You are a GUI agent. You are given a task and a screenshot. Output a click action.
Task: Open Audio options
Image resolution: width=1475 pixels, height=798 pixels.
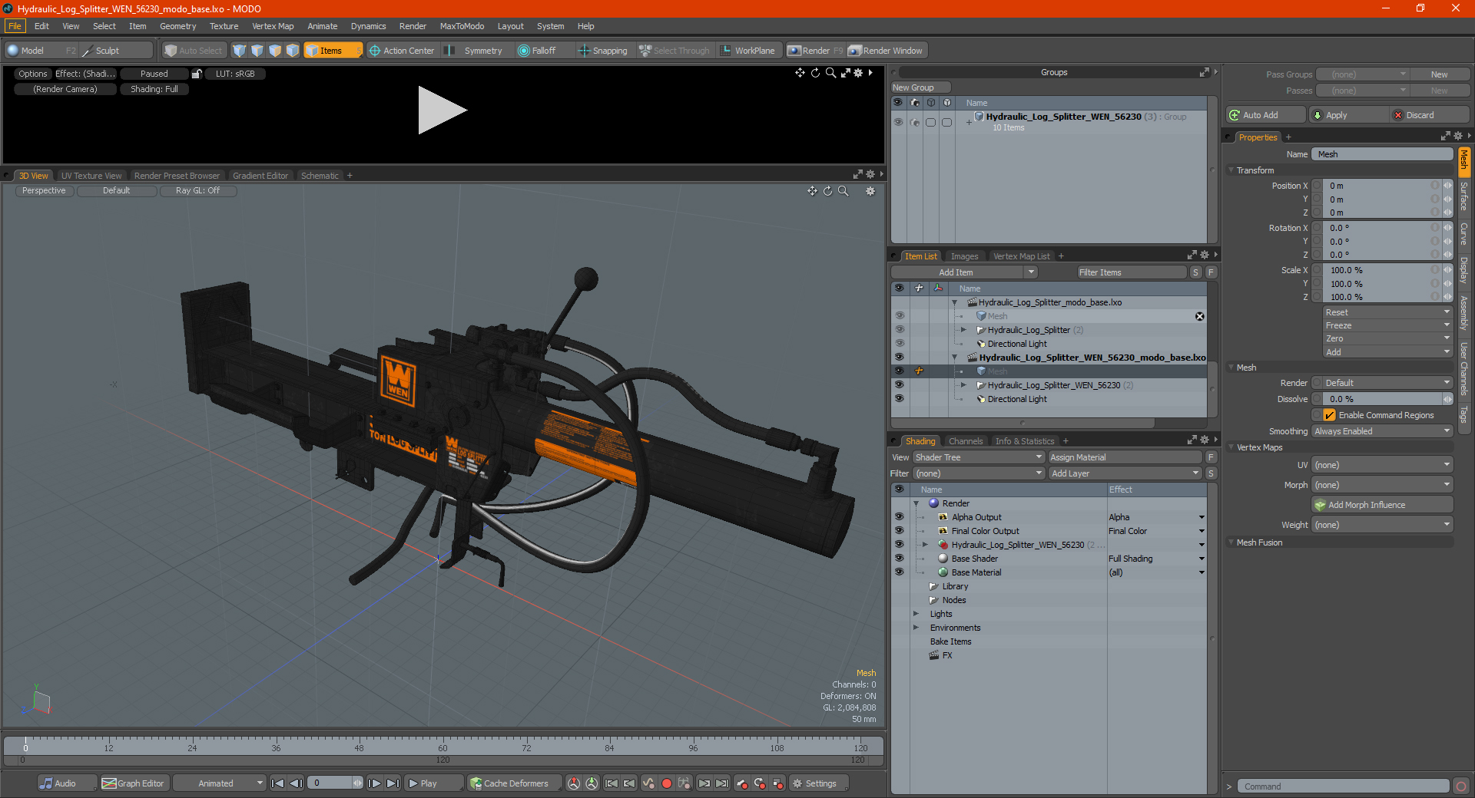67,783
